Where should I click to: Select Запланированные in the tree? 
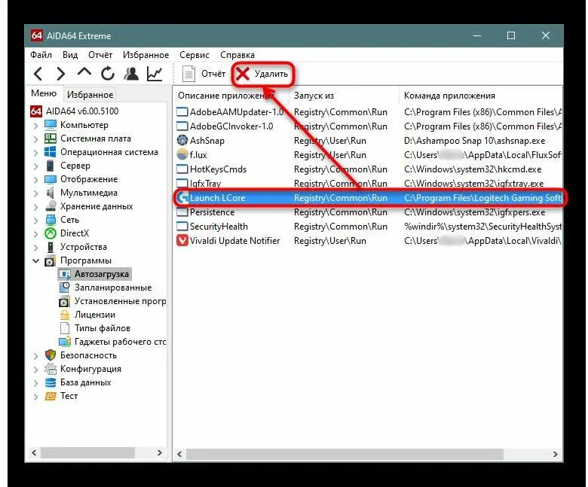pos(113,288)
